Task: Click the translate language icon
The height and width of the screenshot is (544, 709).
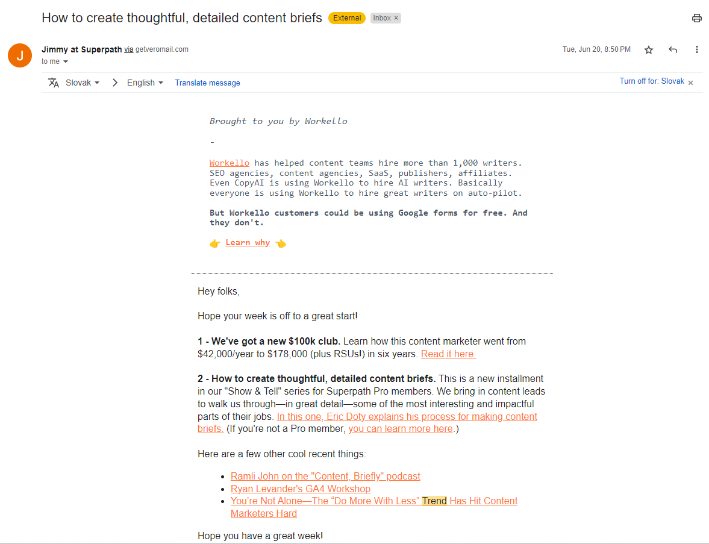Action: coord(54,83)
